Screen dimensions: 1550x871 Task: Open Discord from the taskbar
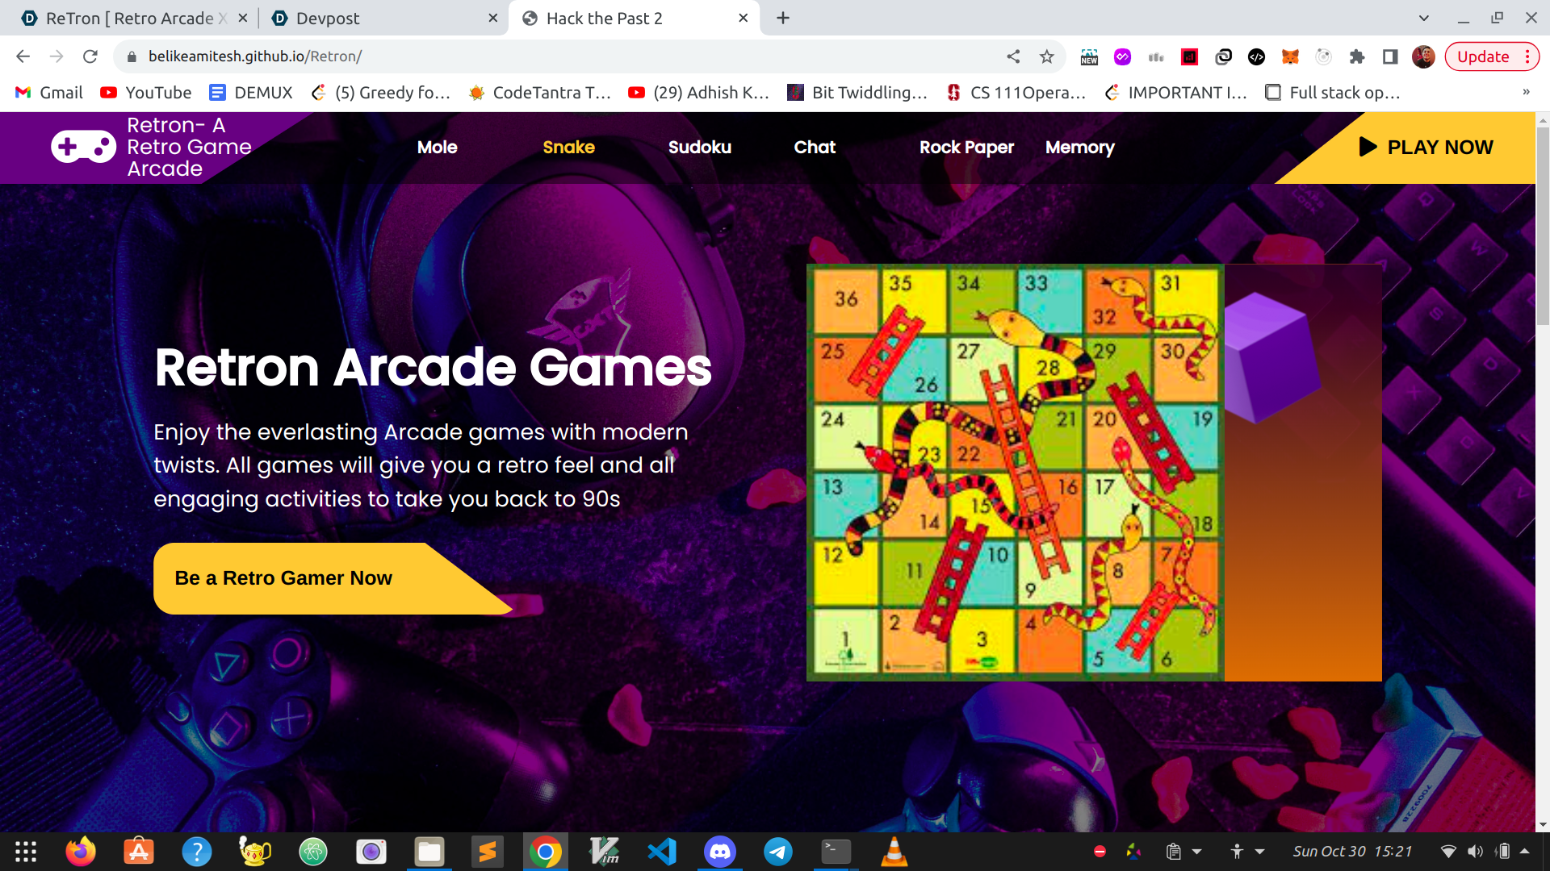719,852
